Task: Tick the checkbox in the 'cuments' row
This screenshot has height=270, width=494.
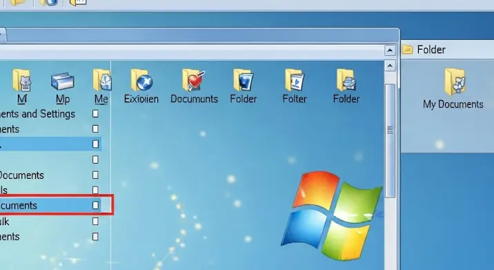Action: click(95, 205)
